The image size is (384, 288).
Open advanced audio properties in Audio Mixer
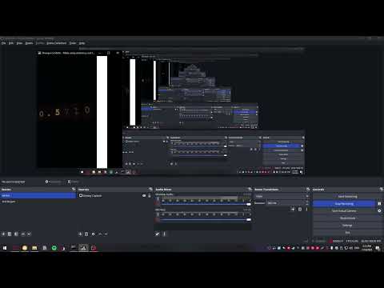pyautogui.click(x=158, y=234)
